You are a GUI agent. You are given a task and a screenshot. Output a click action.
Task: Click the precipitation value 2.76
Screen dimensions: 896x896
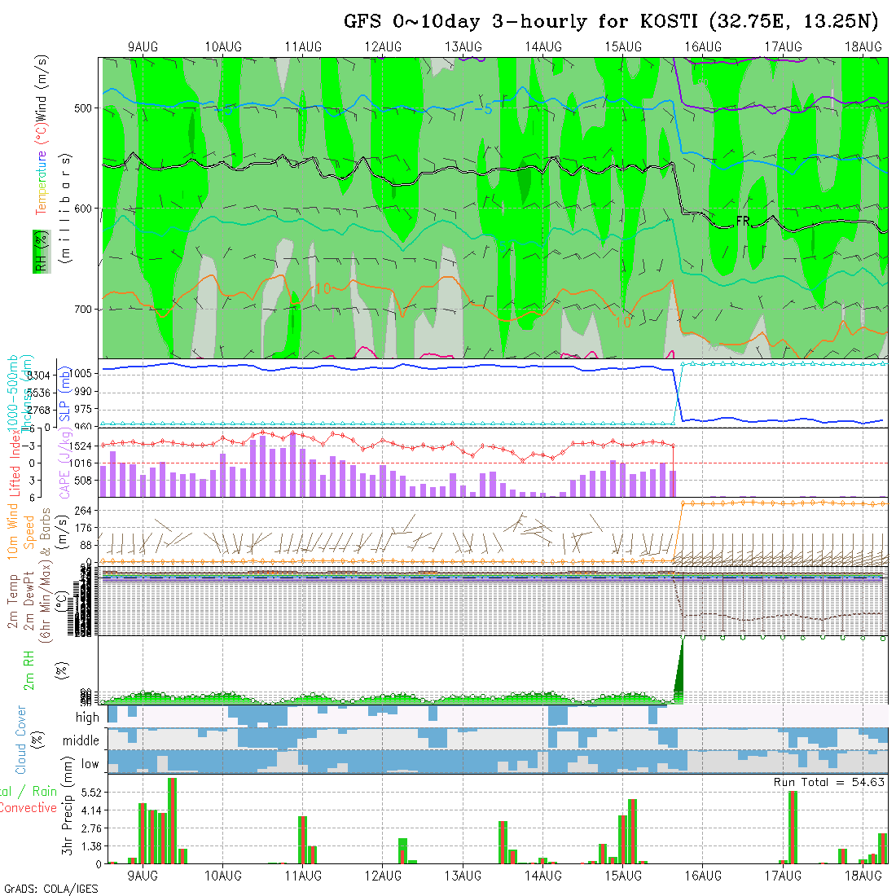(x=91, y=828)
